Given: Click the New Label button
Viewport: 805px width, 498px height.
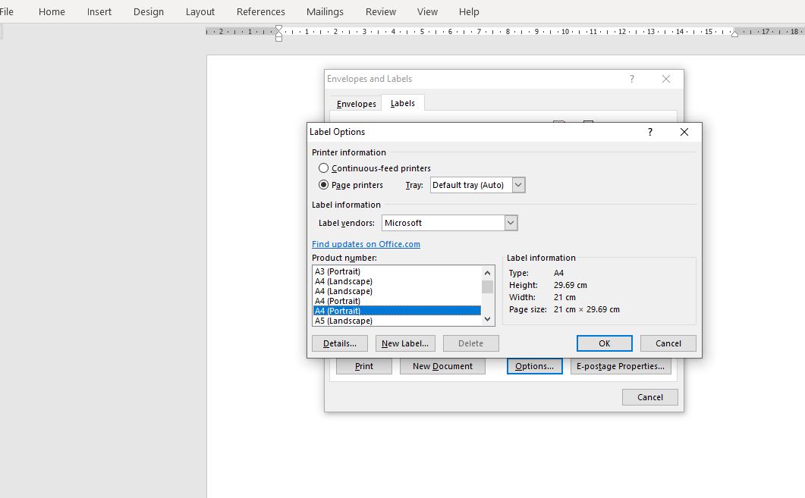Looking at the screenshot, I should 405,343.
